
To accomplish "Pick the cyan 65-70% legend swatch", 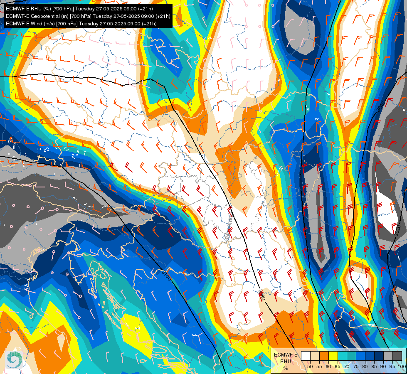I will click(342, 356).
